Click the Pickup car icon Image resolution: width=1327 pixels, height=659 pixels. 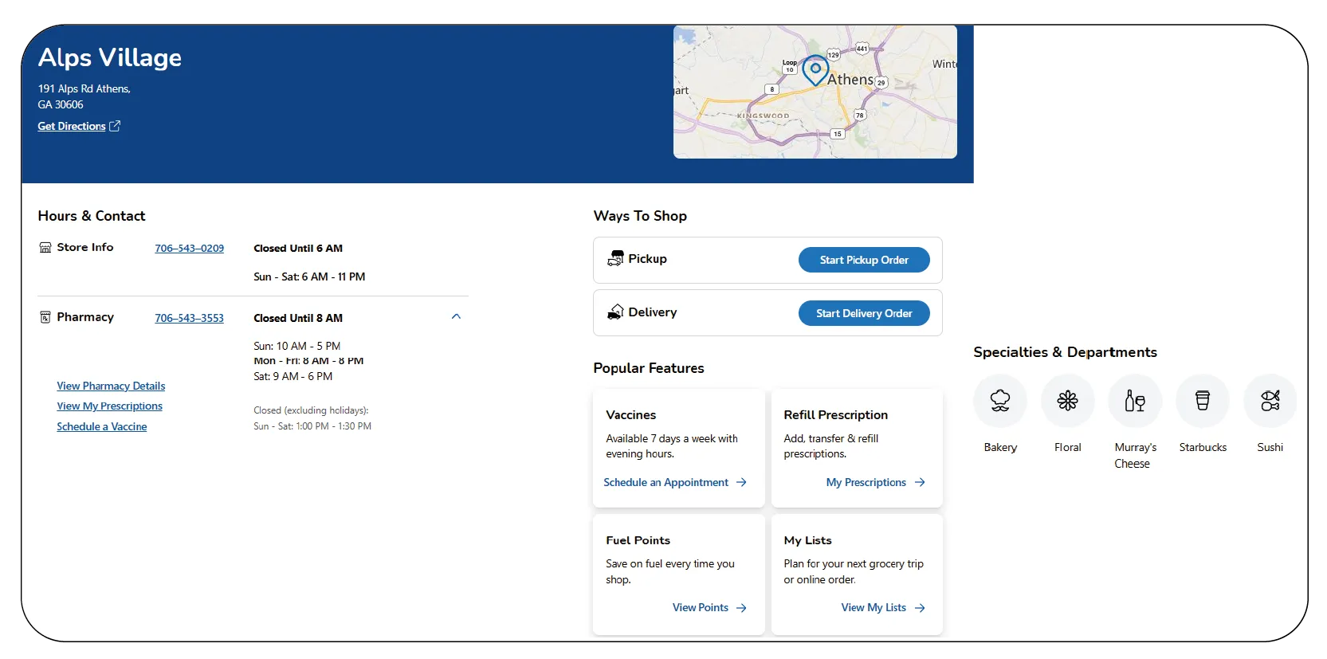[615, 259]
